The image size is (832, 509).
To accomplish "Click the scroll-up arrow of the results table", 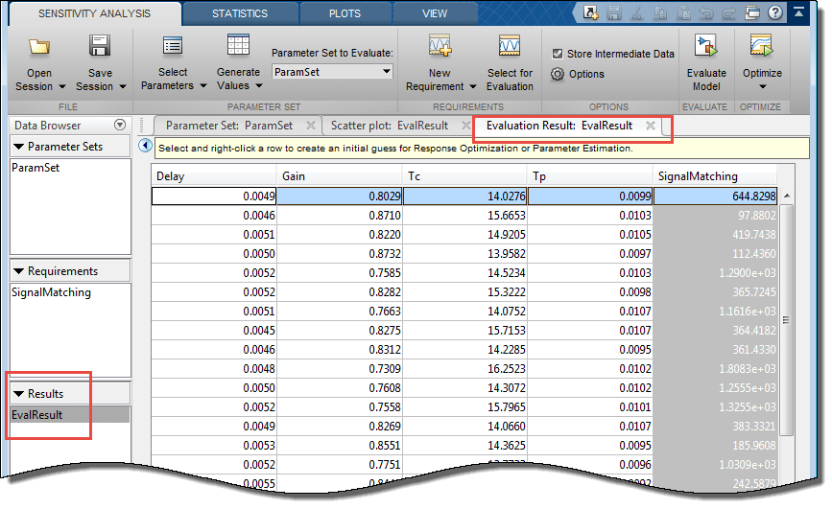I will pyautogui.click(x=787, y=197).
